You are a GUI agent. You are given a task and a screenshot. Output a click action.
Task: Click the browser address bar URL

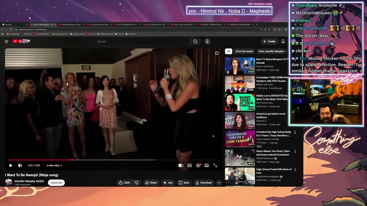[32, 29]
